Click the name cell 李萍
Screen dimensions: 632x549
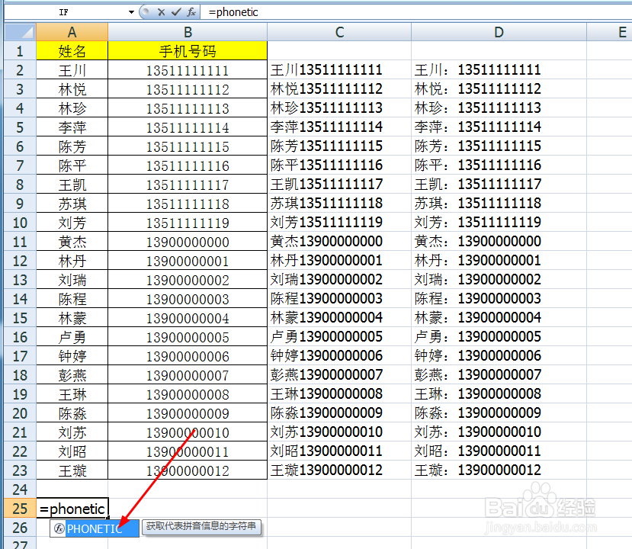72,127
